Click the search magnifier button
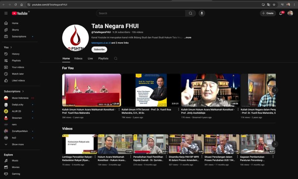The height and width of the screenshot is (179, 298). click(190, 13)
